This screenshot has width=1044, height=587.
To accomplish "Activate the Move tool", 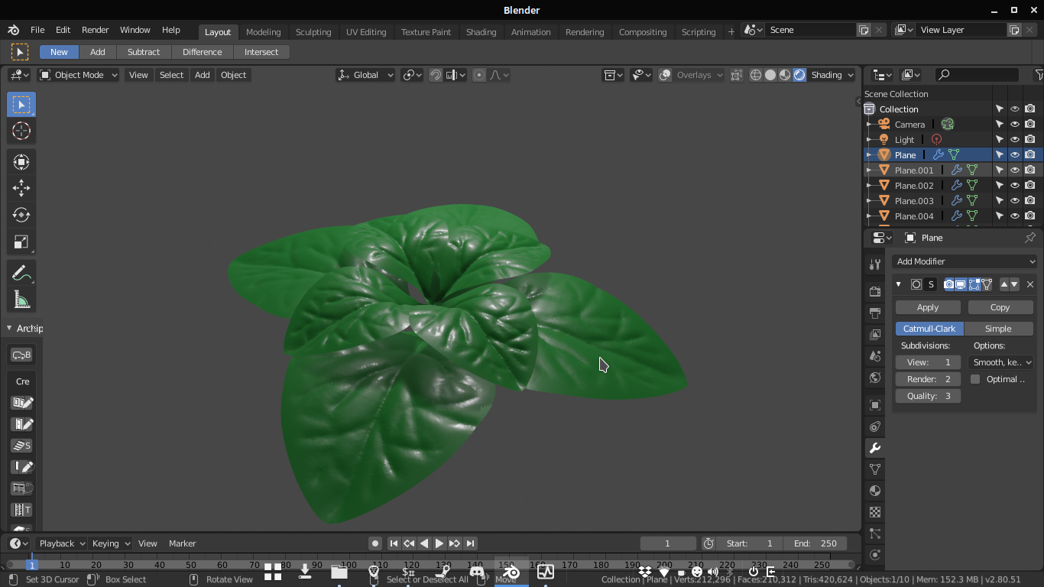I will click(x=21, y=188).
